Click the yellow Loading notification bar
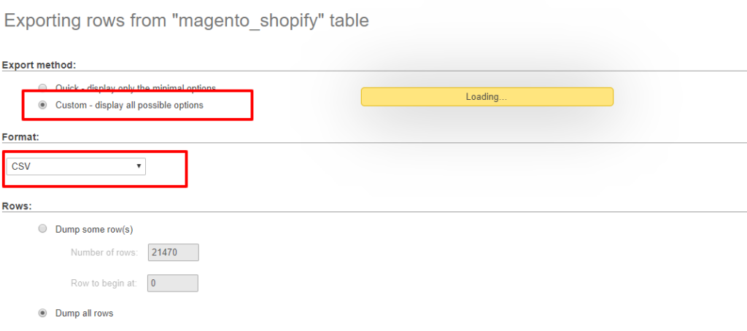This screenshot has height=331, width=747. pyautogui.click(x=487, y=97)
